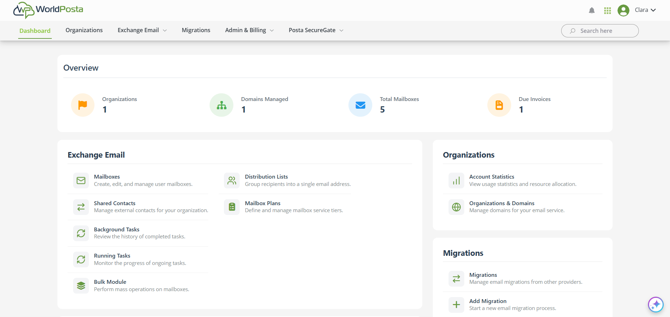Click the Due Invoices document icon
Image resolution: width=670 pixels, height=317 pixels.
tap(499, 105)
